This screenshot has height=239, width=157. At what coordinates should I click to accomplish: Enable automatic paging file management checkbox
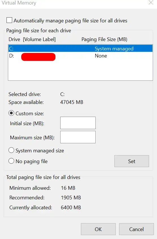(9, 20)
